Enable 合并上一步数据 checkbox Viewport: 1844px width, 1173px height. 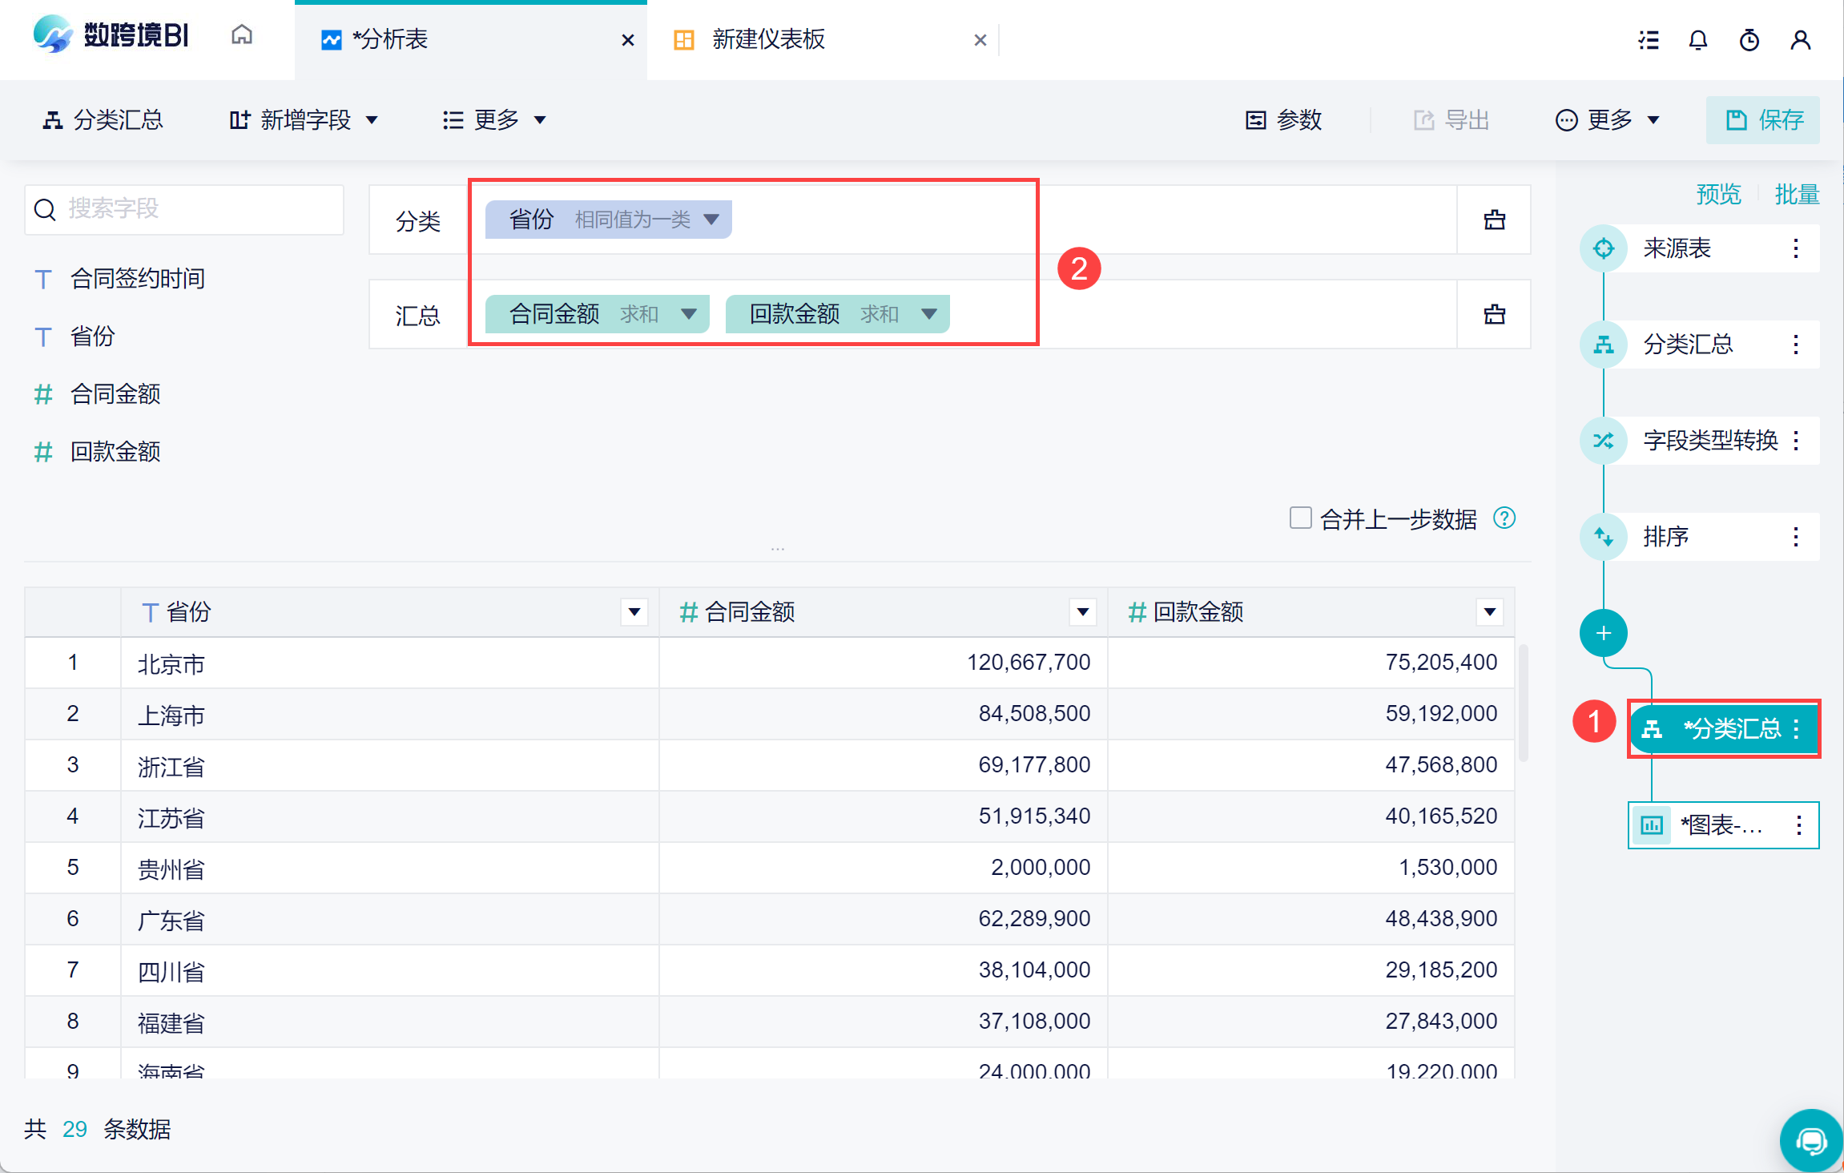point(1300,518)
